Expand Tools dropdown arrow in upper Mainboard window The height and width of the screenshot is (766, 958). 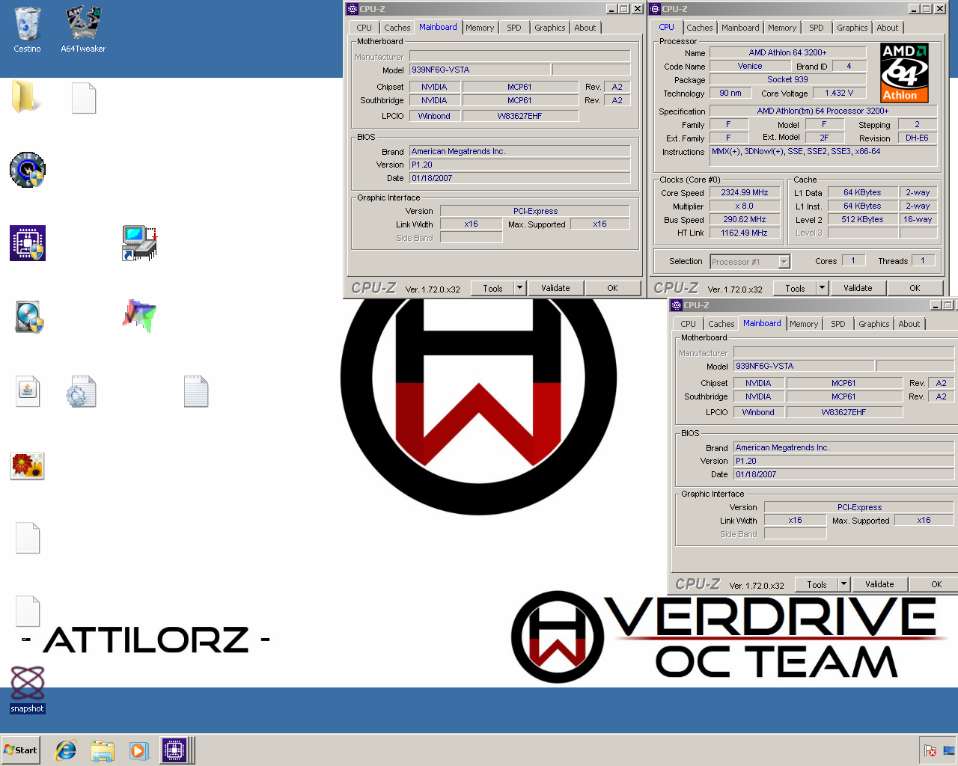(x=519, y=288)
